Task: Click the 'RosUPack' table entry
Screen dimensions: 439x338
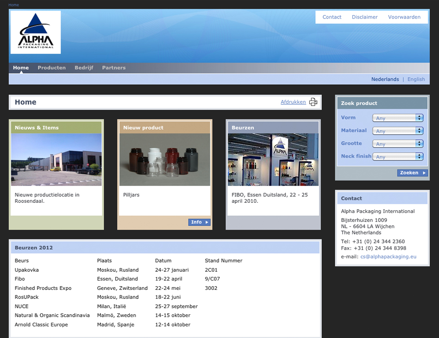Action: [26, 297]
